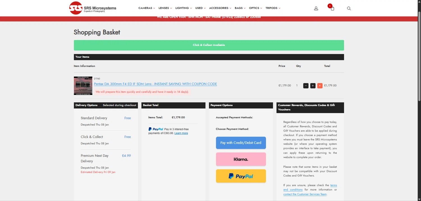Click the Items Total £1,179.00 value

[x=178, y=118]
